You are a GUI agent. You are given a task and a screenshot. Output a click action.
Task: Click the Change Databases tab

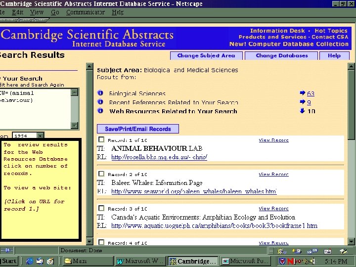tap(281, 55)
